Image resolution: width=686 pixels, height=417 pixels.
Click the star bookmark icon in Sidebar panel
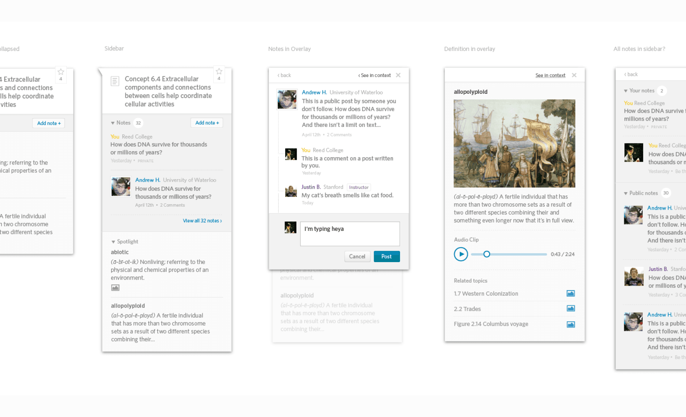click(x=219, y=71)
